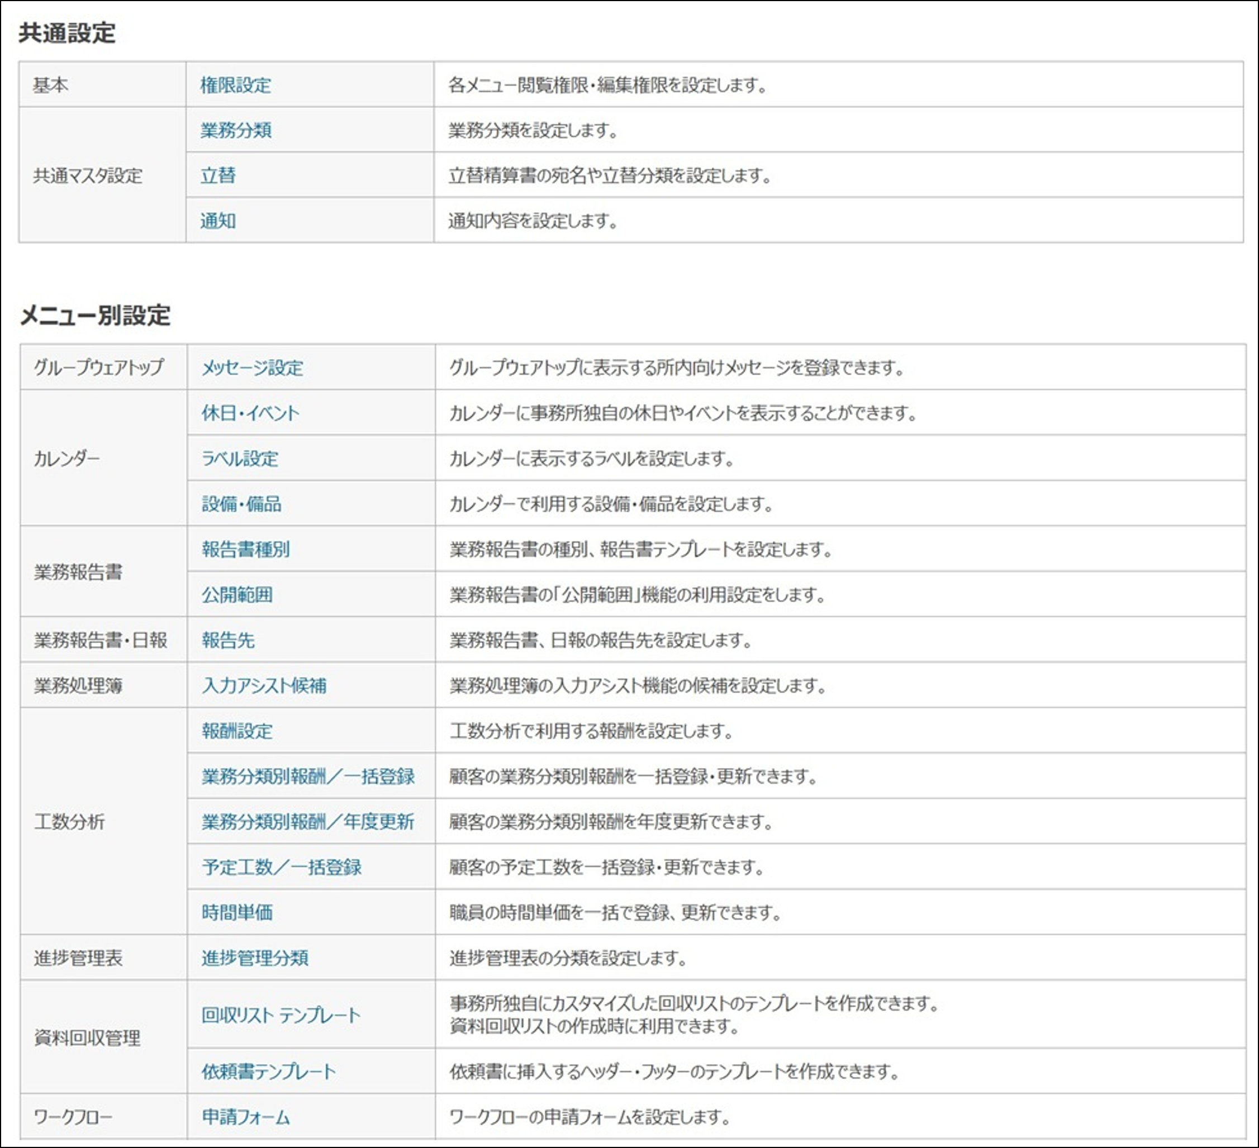Open 立替 master settings
The image size is (1259, 1148).
[x=218, y=175]
